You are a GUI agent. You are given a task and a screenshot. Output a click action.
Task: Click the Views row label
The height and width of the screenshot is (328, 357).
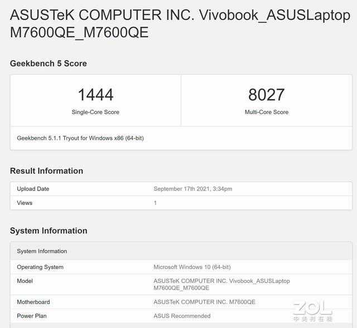25,203
